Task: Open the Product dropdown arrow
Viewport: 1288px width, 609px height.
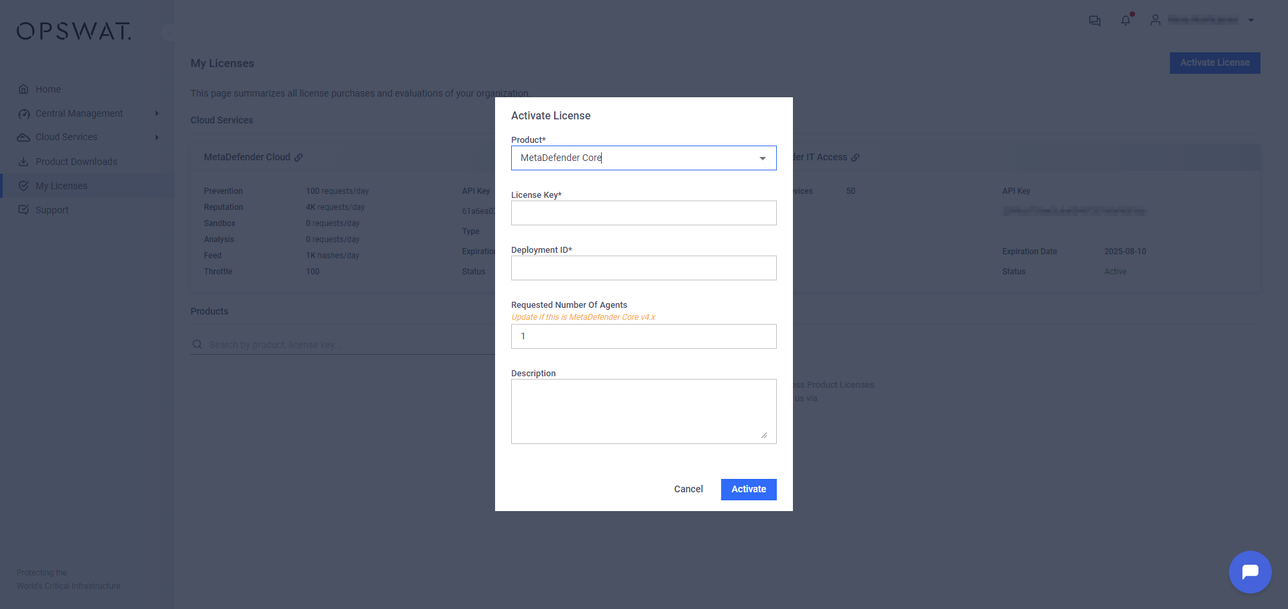Action: (x=762, y=158)
